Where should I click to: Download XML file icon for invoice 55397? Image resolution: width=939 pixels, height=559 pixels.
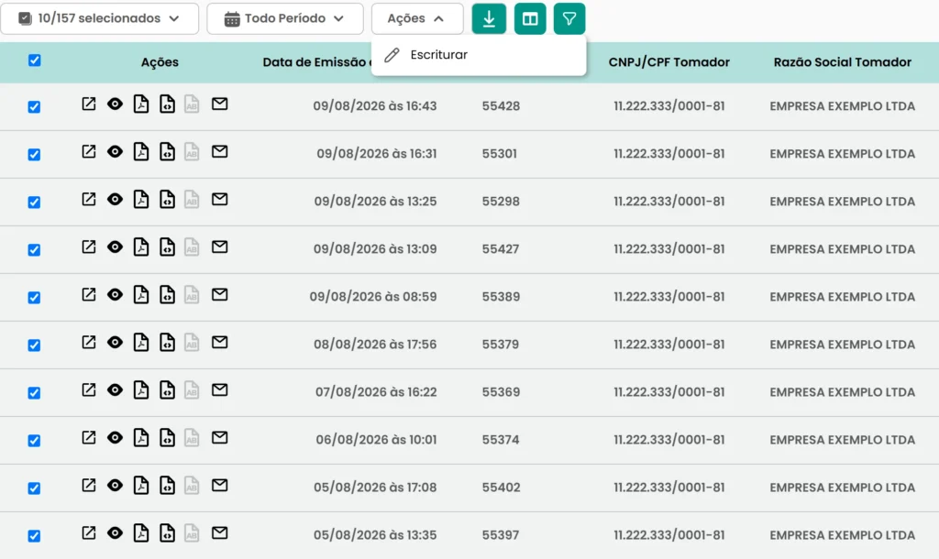(x=167, y=532)
